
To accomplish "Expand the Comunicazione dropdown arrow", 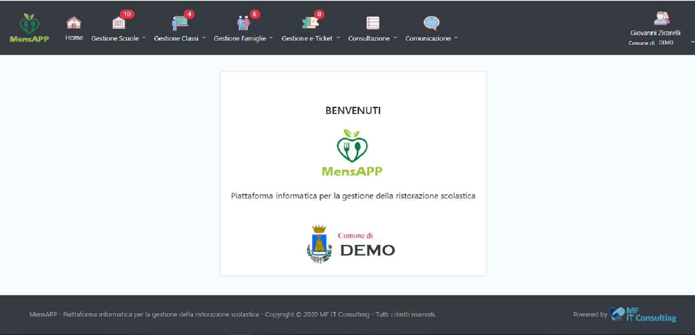I will pos(456,38).
